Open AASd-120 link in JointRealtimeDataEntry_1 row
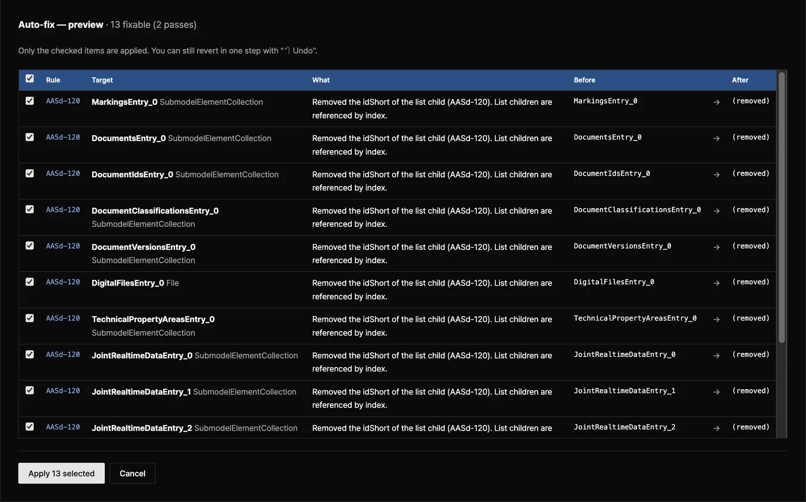The image size is (806, 502). pyautogui.click(x=63, y=391)
